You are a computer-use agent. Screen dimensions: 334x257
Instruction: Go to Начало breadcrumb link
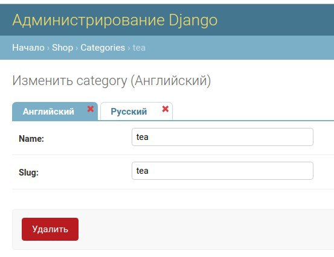tap(28, 48)
